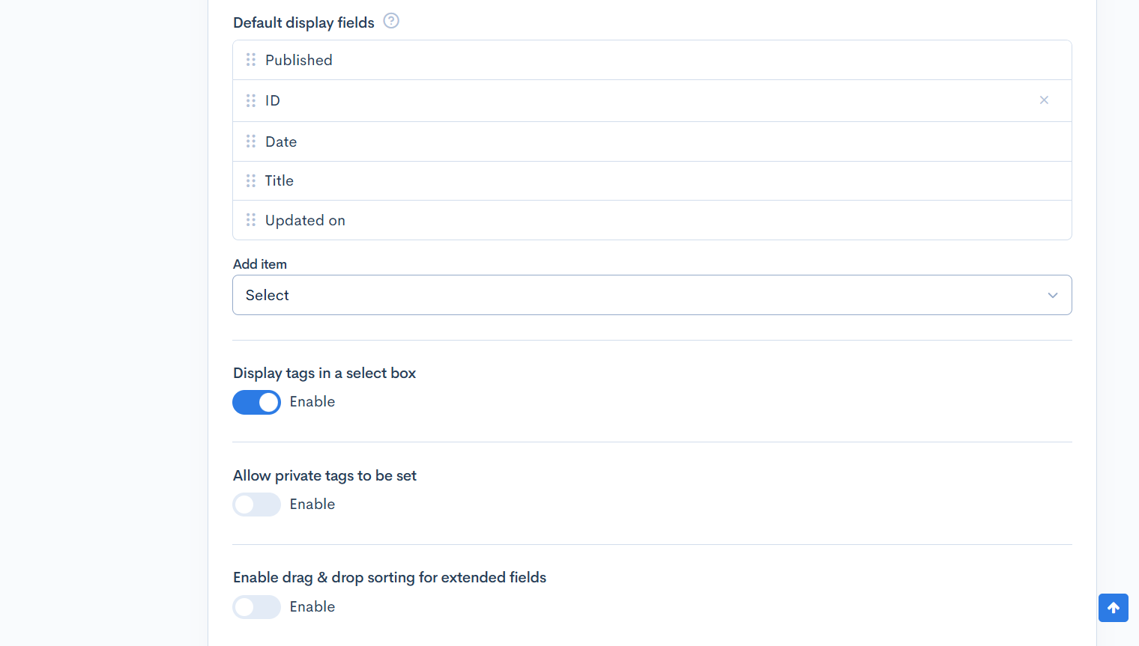Screen dimensions: 1139x646
Task: Click the chevron in the Add item box
Action: [x=1052, y=295]
